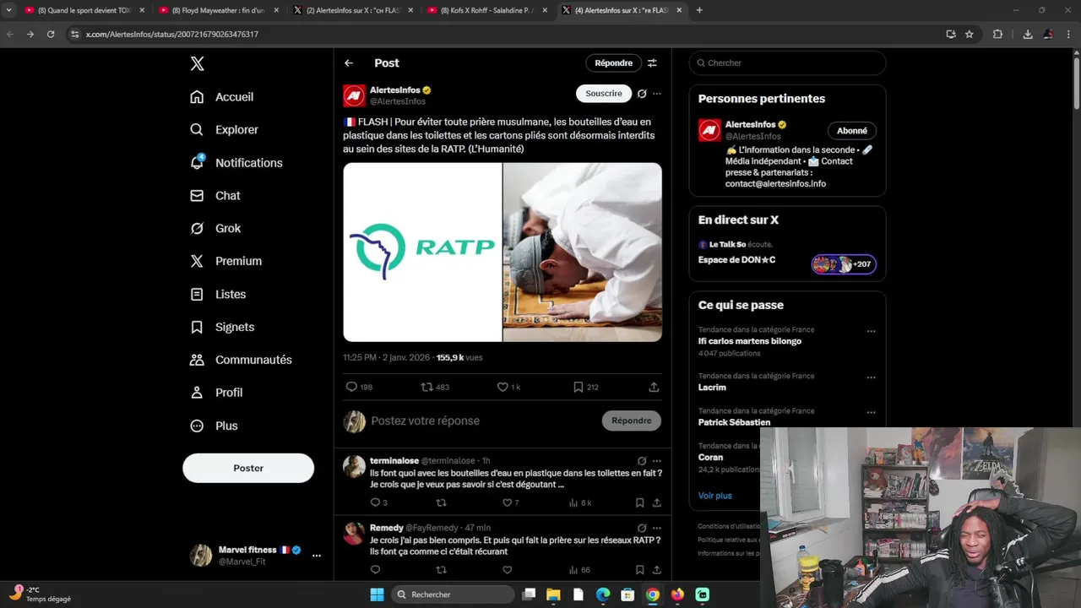Open more options on terminalose reply

point(657,461)
